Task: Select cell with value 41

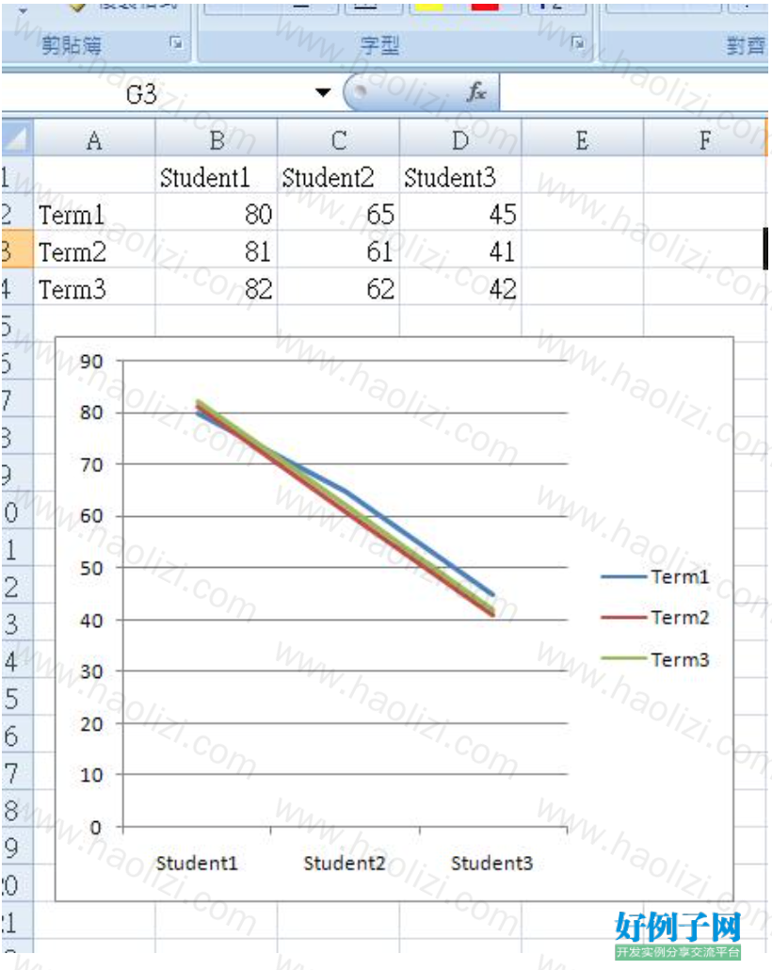Action: (460, 251)
